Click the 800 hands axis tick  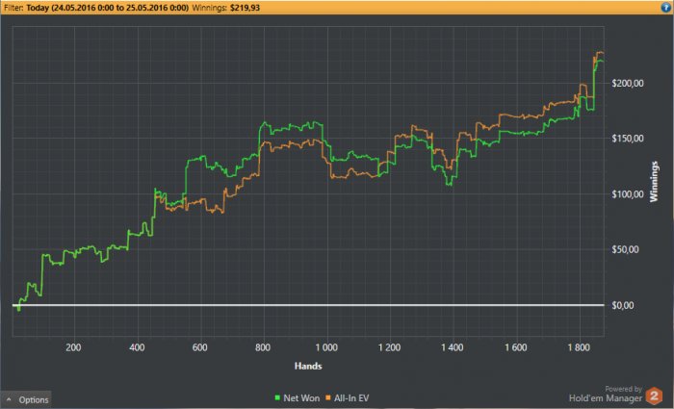(x=263, y=347)
